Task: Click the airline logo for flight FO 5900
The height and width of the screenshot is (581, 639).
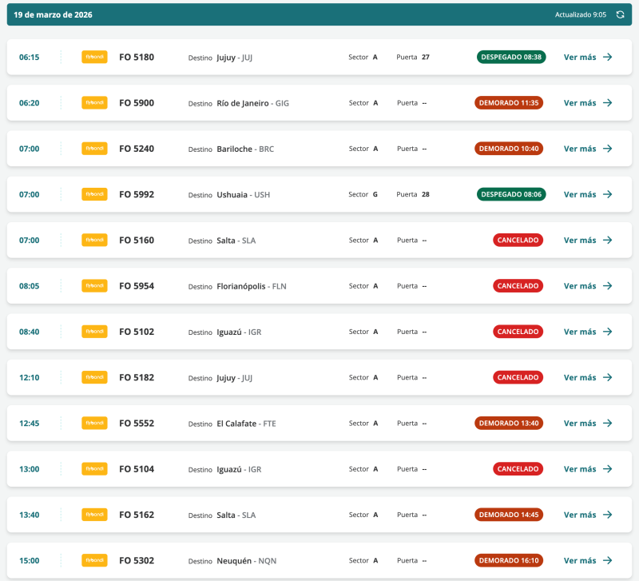Action: (94, 102)
